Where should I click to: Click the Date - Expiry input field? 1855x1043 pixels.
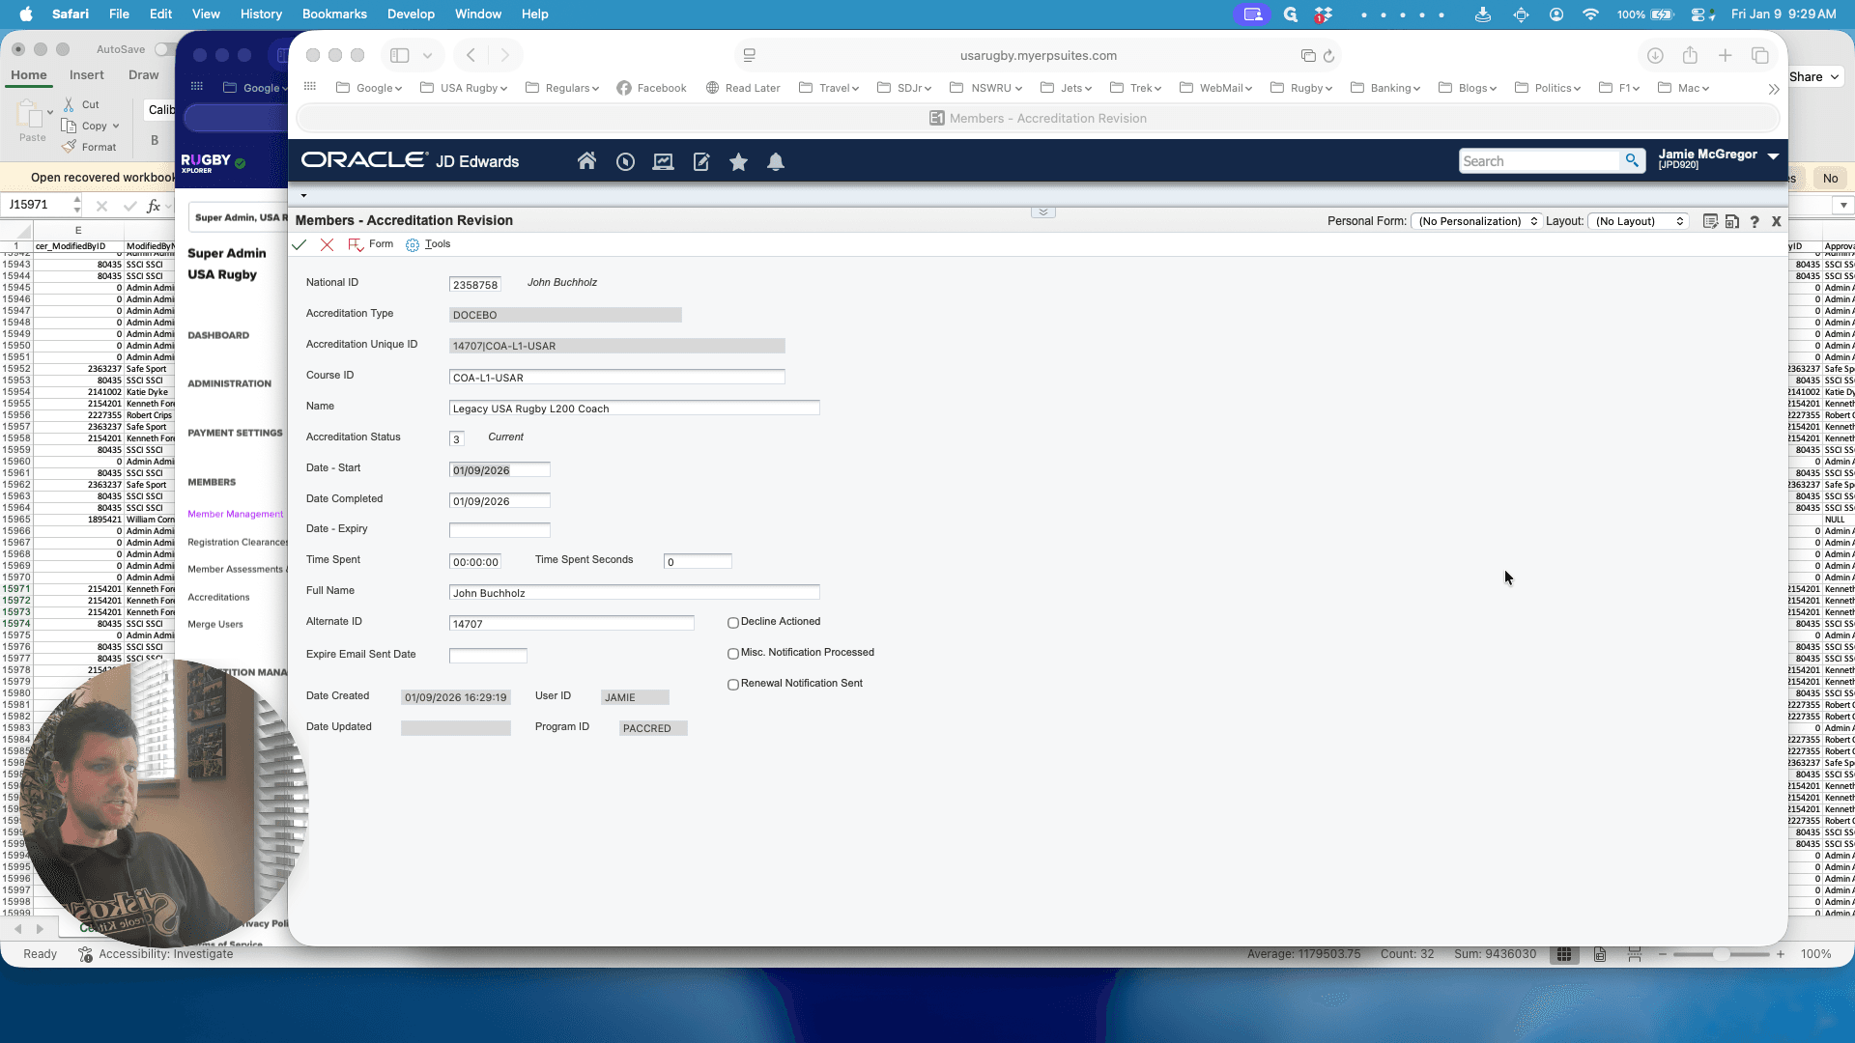[x=499, y=530]
